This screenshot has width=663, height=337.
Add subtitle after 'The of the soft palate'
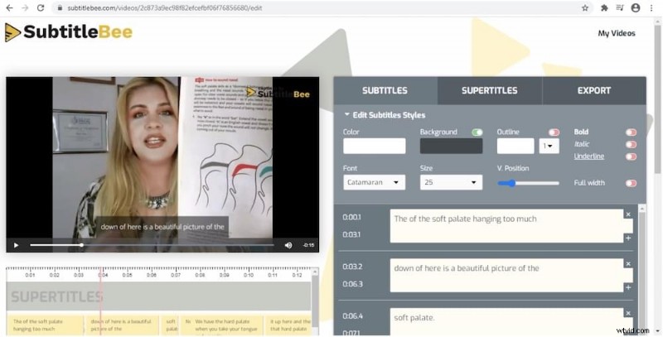click(x=628, y=238)
